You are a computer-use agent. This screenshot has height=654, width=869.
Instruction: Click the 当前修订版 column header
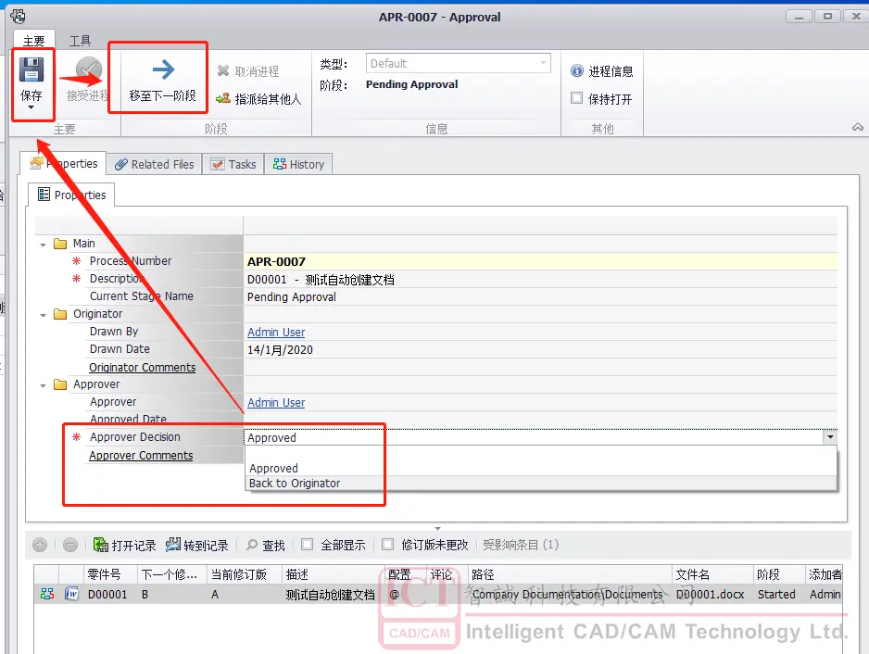(x=245, y=574)
